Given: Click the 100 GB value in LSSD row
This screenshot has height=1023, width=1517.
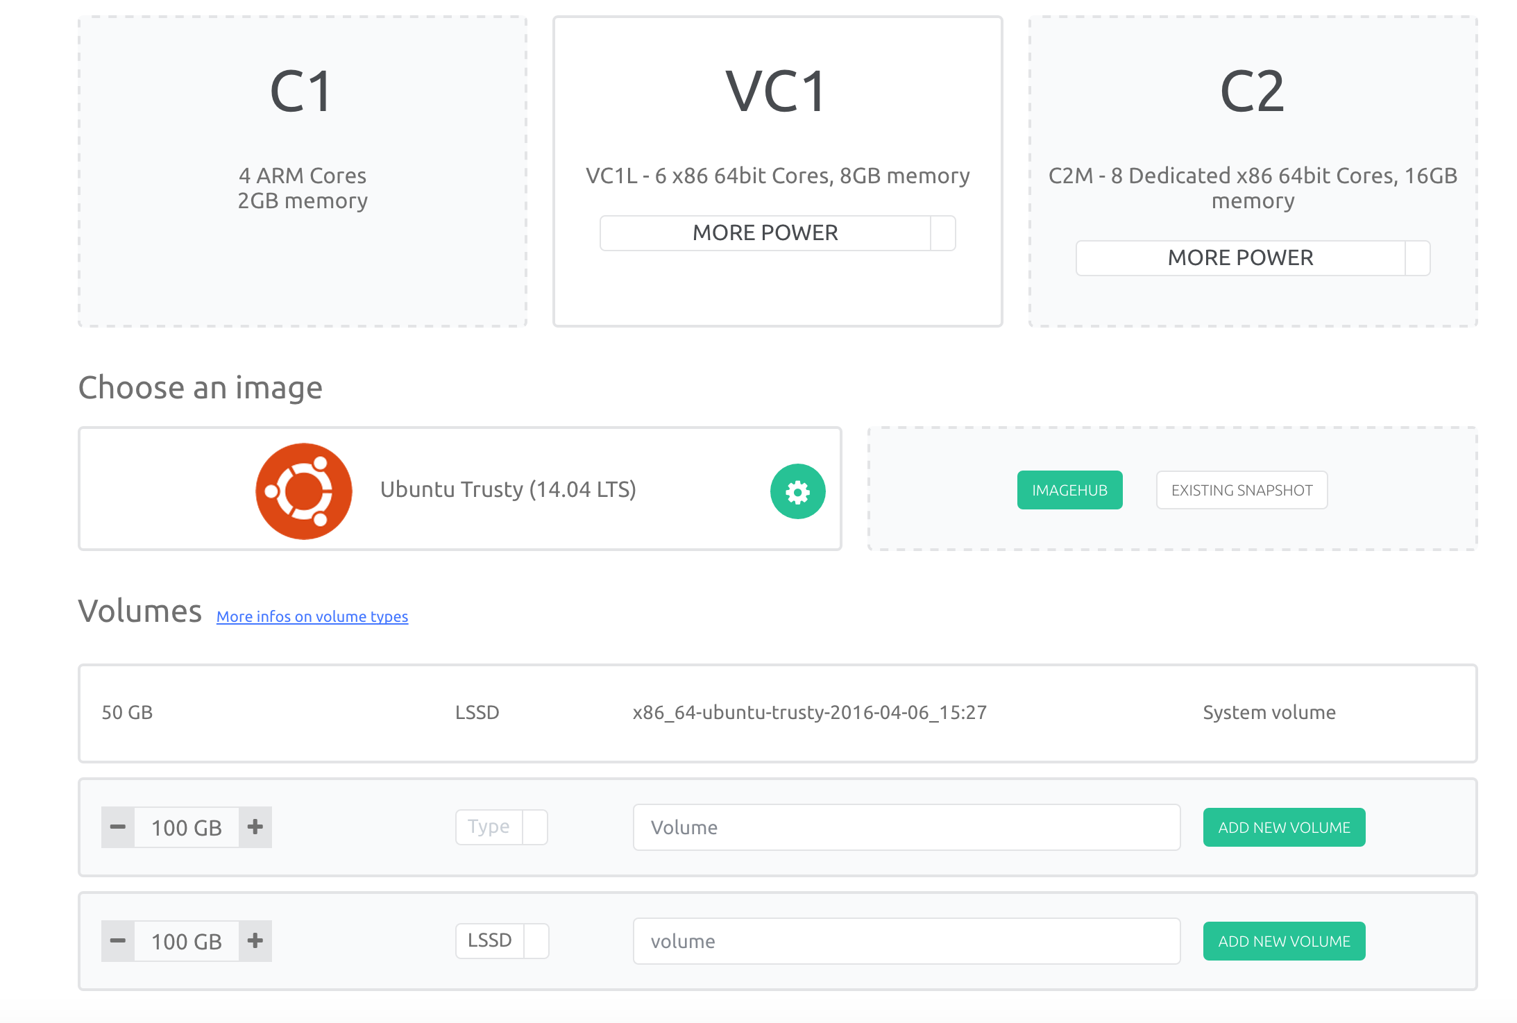Looking at the screenshot, I should (x=187, y=941).
